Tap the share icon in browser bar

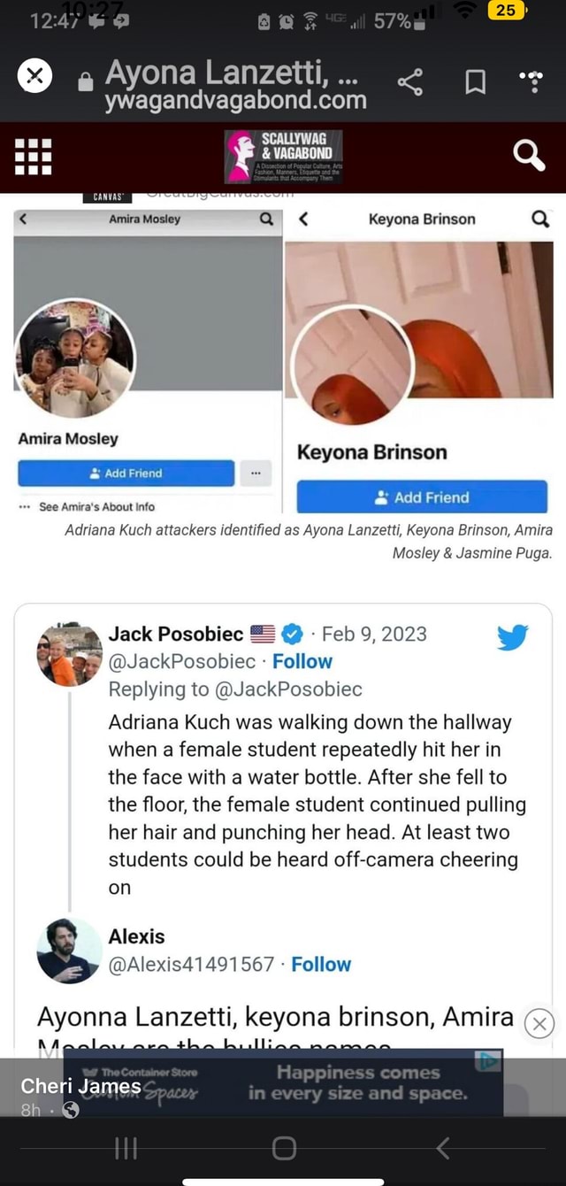pyautogui.click(x=410, y=84)
